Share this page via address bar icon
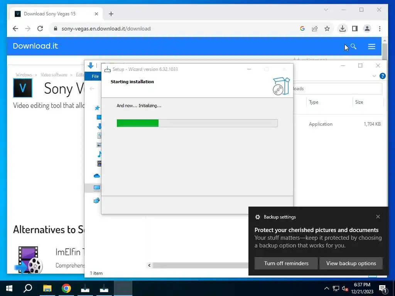This screenshot has width=395, height=296. 315,29
